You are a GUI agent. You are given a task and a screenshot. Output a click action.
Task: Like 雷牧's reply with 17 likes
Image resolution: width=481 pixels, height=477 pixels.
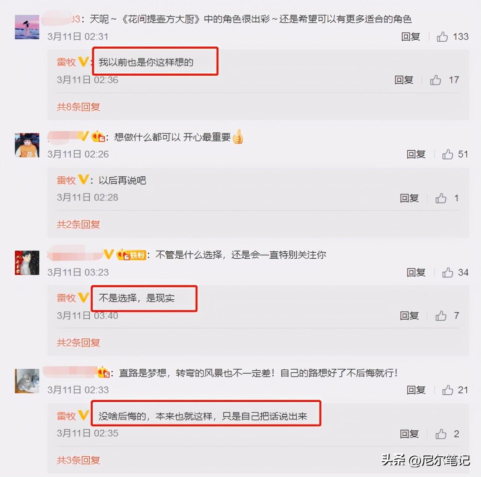coord(436,80)
